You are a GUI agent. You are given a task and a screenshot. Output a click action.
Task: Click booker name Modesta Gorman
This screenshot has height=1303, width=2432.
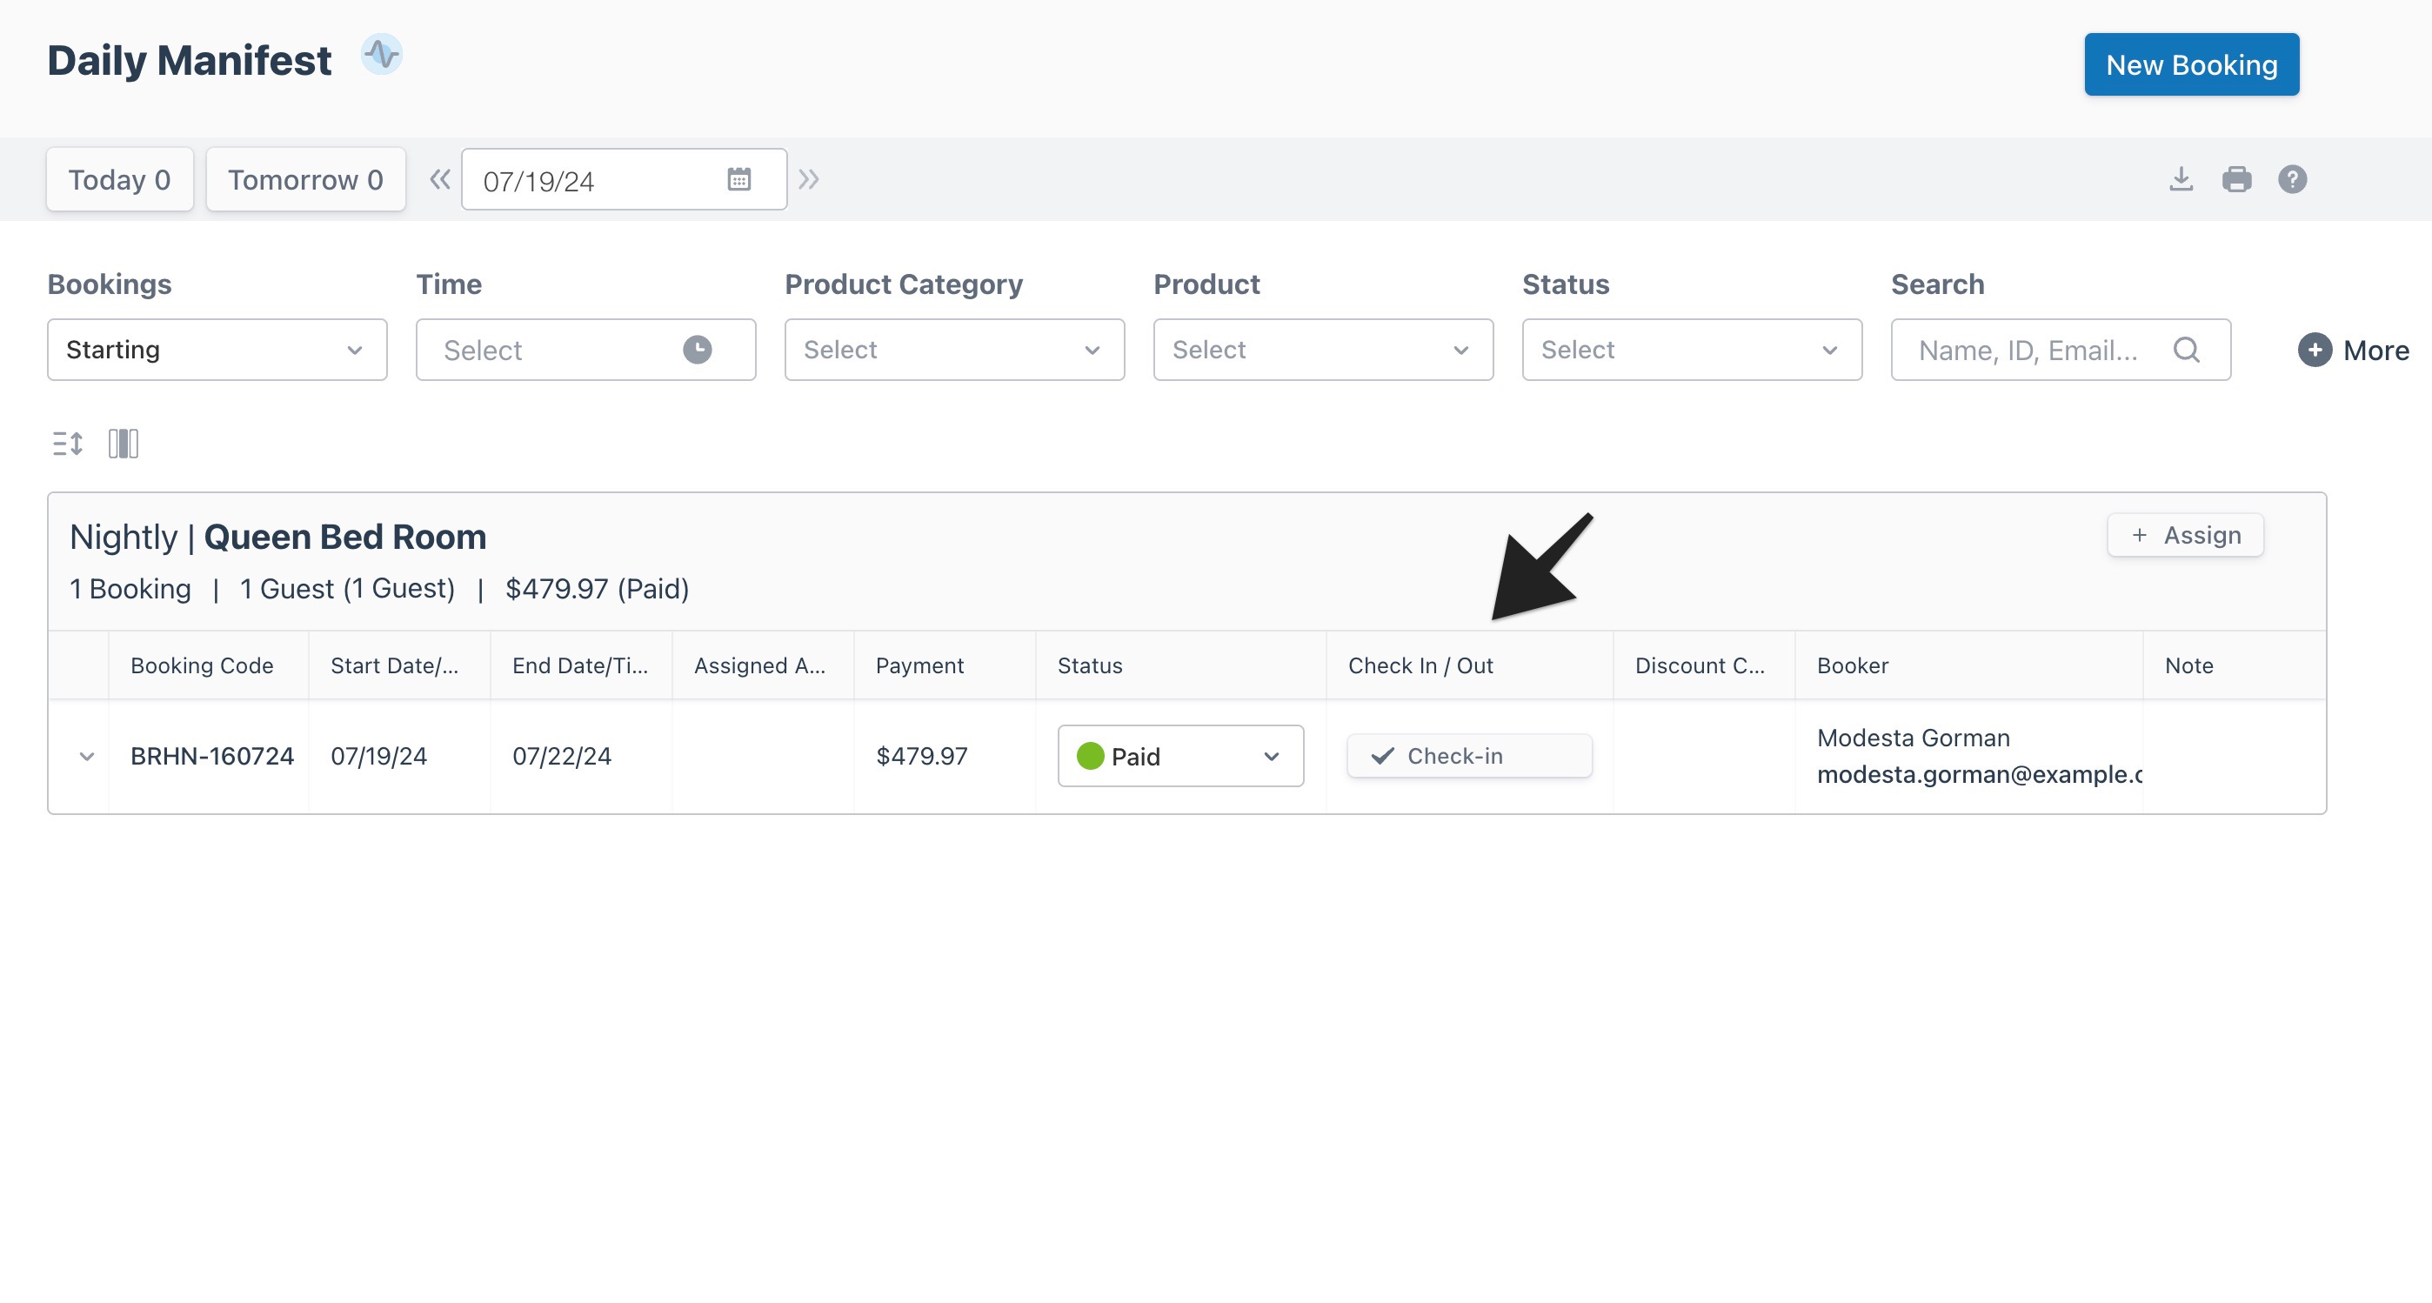pos(1914,738)
